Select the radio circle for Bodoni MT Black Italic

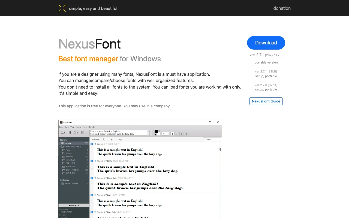(x=92, y=184)
